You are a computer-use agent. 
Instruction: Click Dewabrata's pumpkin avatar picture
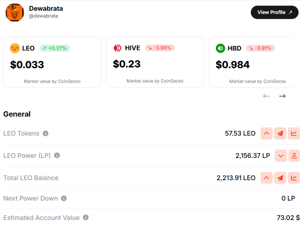point(15,12)
